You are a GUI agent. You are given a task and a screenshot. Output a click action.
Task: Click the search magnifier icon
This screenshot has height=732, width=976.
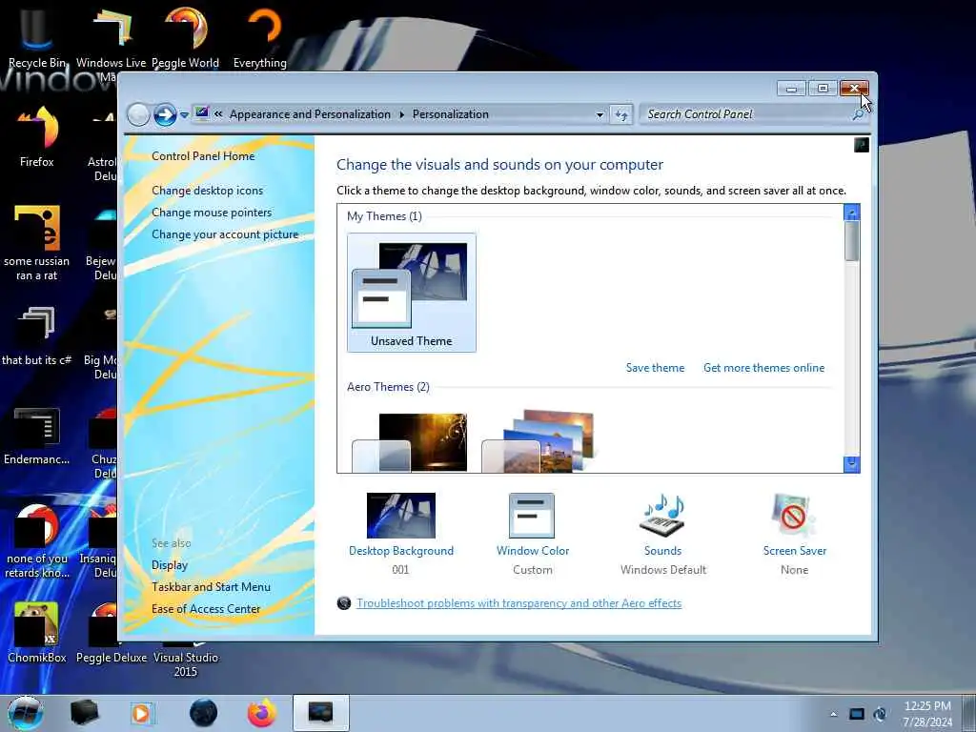coord(859,114)
